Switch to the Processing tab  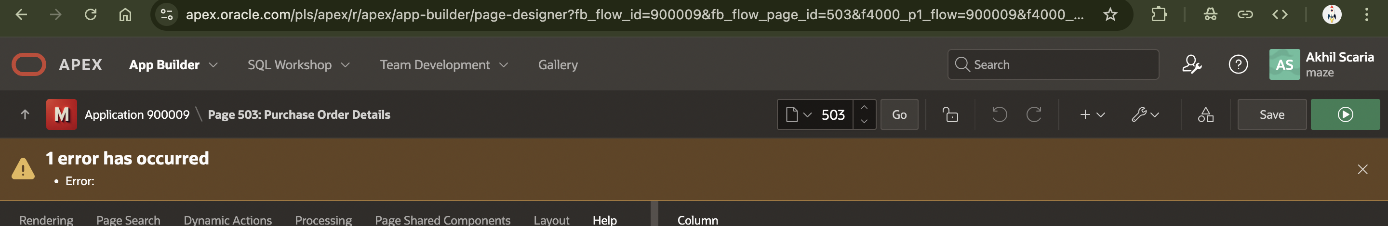(x=323, y=220)
